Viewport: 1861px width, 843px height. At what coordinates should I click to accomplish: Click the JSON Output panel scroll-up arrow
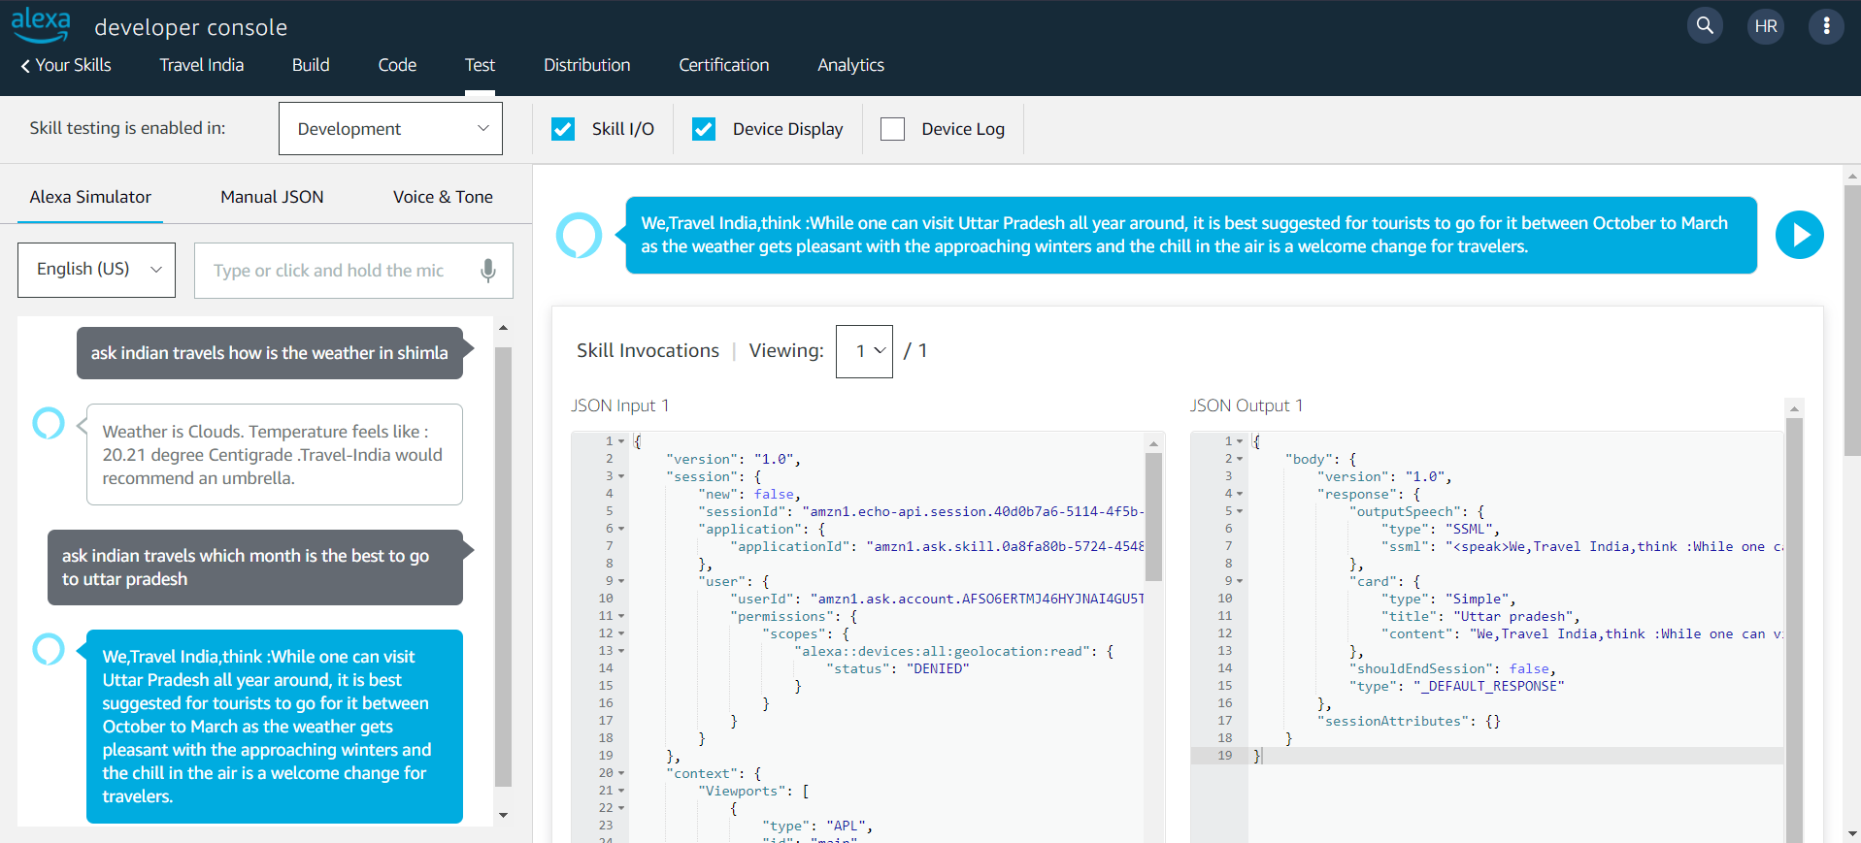tap(1794, 408)
